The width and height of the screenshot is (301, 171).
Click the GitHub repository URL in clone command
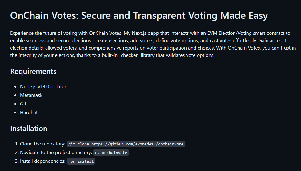pos(137,144)
